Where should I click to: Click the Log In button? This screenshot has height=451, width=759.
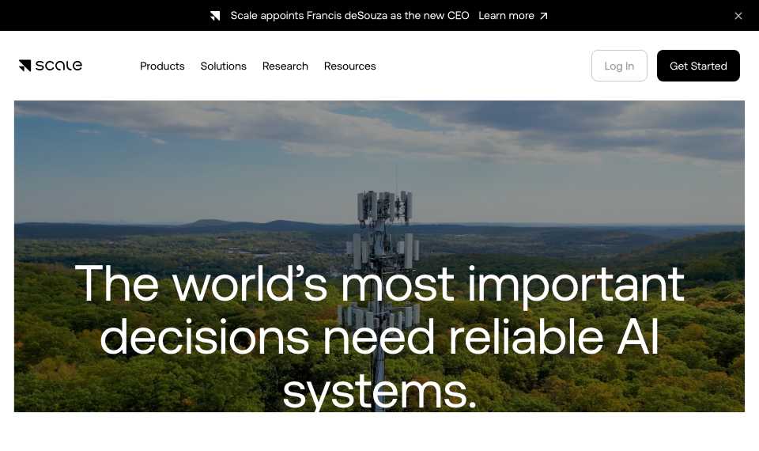coord(619,66)
